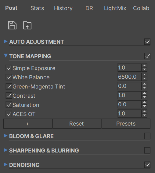Viewport: 155px width, 173px height.
Task: Expand the Auto Adjustment section
Action: [5, 41]
